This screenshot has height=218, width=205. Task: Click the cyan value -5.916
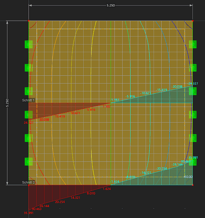(130, 96)
